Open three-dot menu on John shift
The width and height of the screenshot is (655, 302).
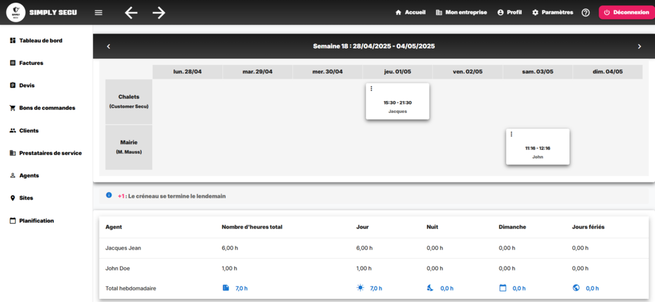(x=511, y=134)
